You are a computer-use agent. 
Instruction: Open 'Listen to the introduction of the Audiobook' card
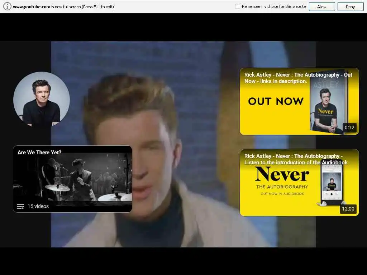pyautogui.click(x=299, y=182)
